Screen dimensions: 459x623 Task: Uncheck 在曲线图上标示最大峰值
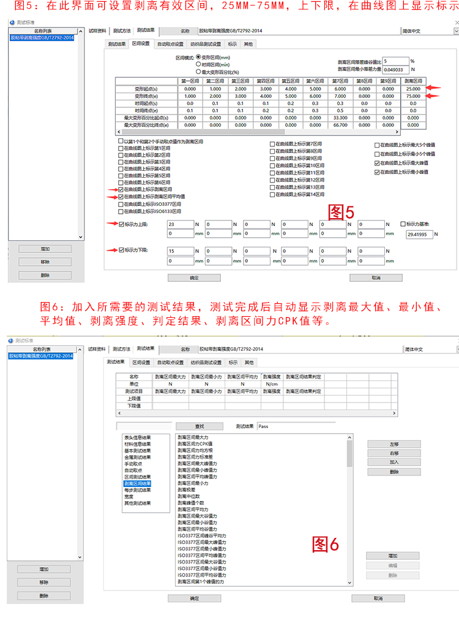377,163
